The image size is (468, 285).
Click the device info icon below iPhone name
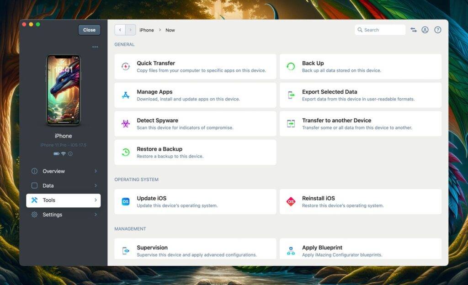(70, 154)
